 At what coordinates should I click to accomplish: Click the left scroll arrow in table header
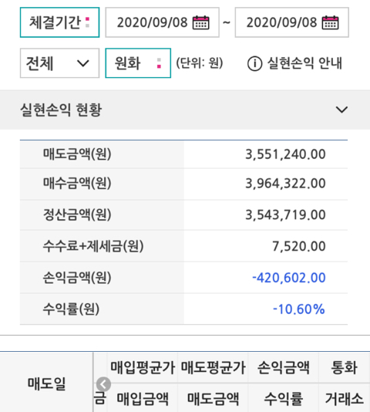(x=103, y=385)
